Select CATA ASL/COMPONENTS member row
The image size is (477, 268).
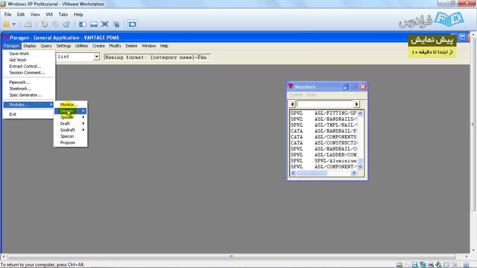tap(324, 137)
